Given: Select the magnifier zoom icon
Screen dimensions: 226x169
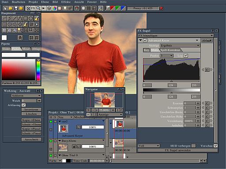Looking at the screenshot, I should [38, 8].
